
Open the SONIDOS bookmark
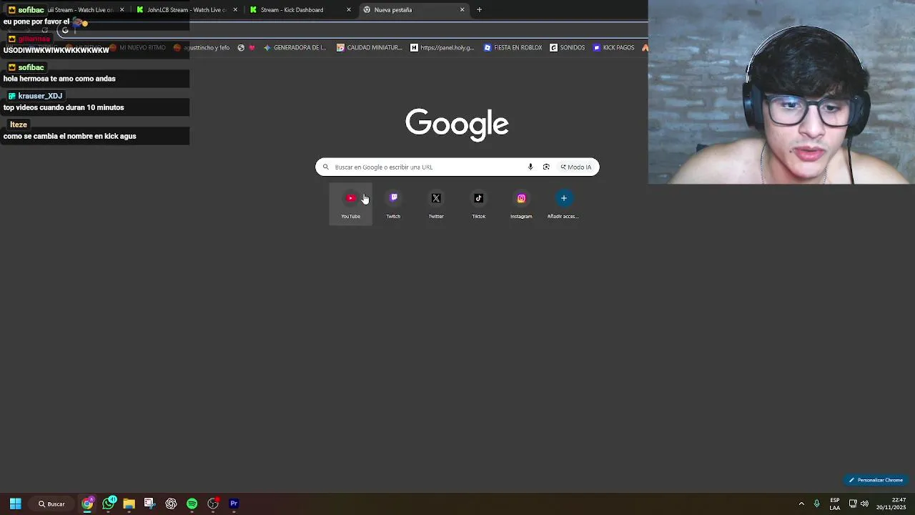tap(568, 48)
